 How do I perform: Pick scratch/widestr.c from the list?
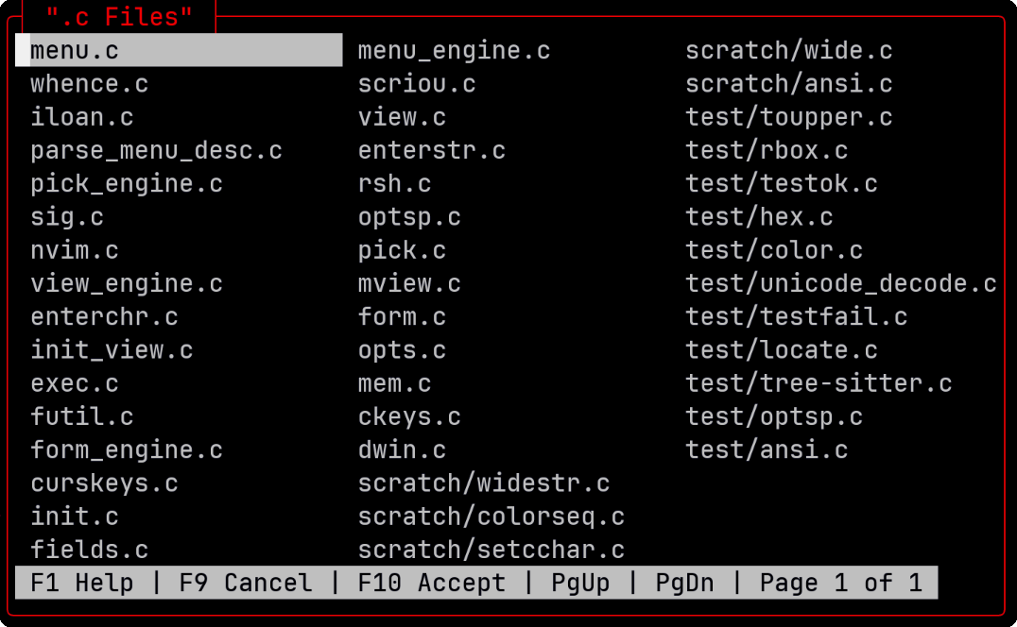[x=484, y=483]
